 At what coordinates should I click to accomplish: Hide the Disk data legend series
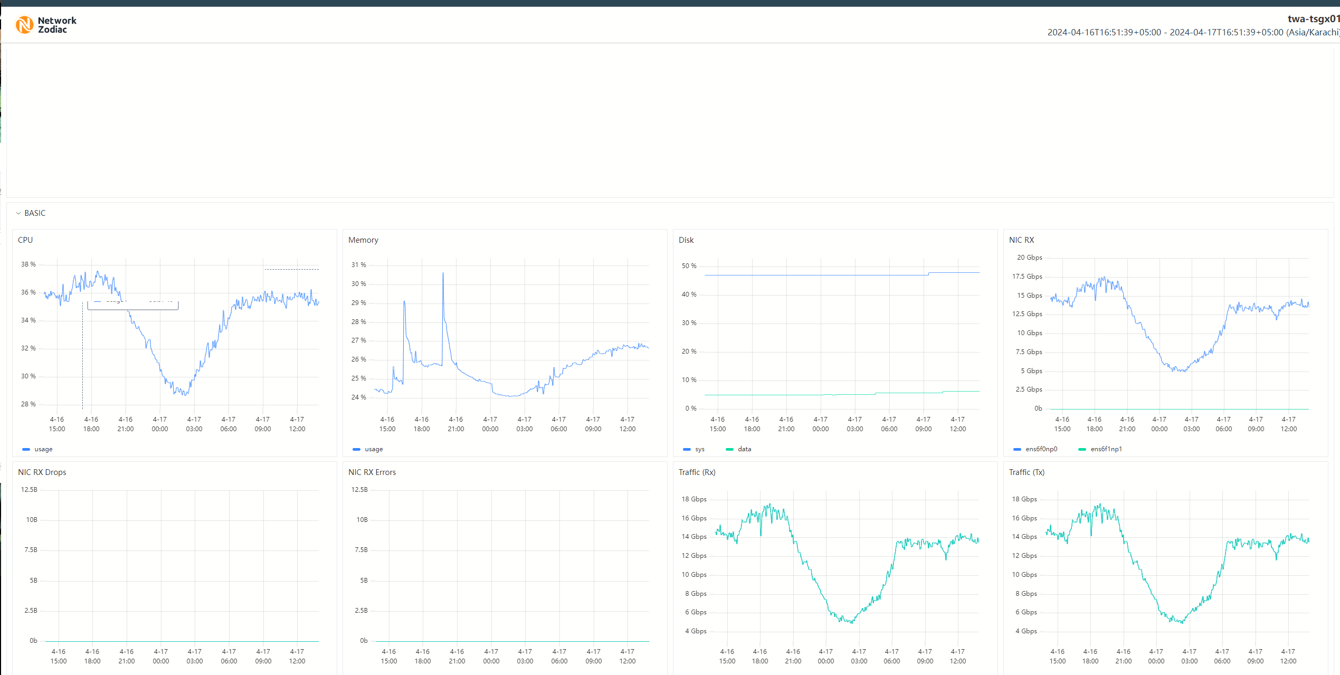click(x=744, y=449)
